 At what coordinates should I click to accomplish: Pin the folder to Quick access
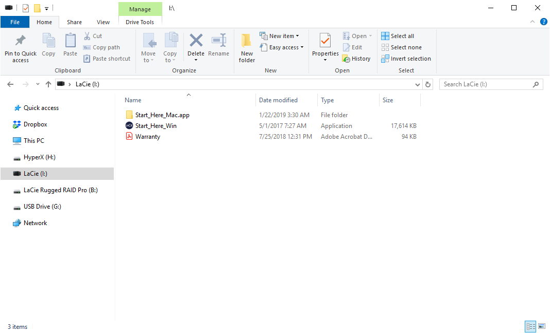[21, 48]
